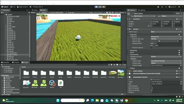Viewport: 184px width, 104px height.
Task: Click the Inspector panel lock icon
Action: [181, 10]
